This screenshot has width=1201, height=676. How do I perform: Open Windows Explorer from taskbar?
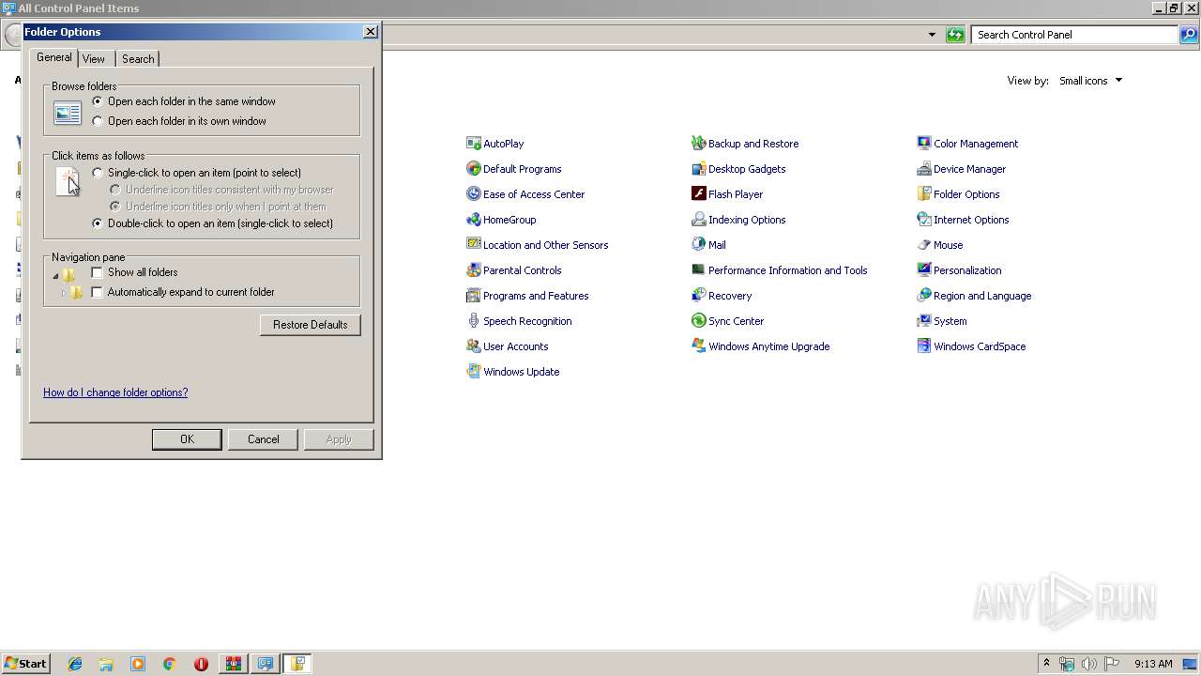click(x=106, y=664)
